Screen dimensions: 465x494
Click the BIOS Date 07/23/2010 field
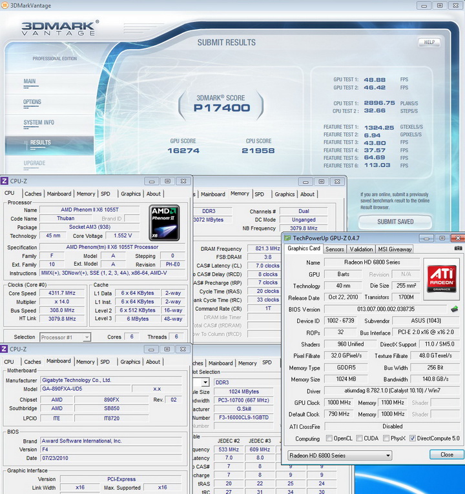(x=111, y=458)
